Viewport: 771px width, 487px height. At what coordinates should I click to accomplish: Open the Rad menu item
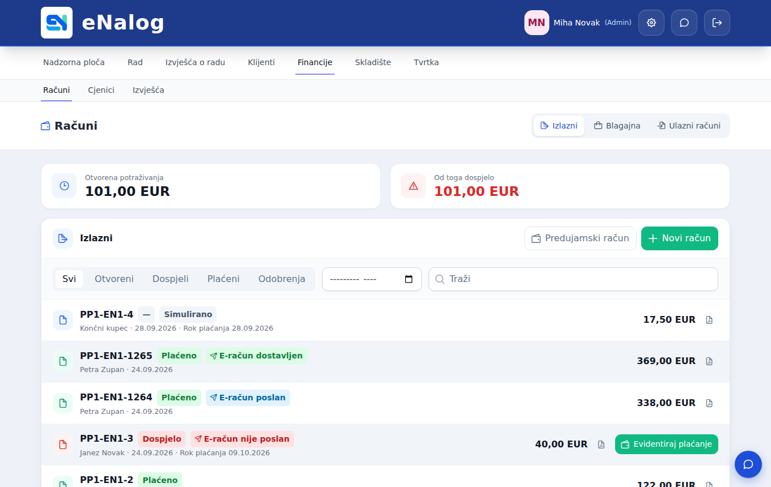pos(135,62)
